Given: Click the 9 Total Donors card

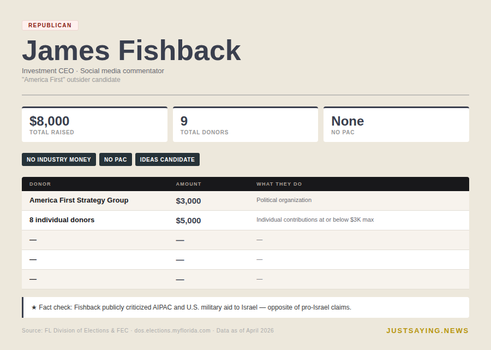Looking at the screenshot, I should (245, 124).
